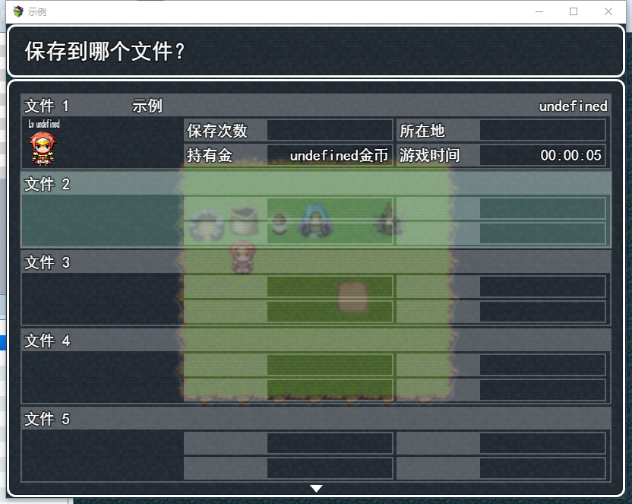Click the 保存到哪个文件? help prompt
The image size is (632, 504).
coord(105,51)
